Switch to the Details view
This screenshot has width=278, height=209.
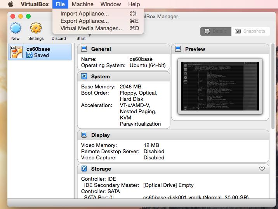point(216,31)
